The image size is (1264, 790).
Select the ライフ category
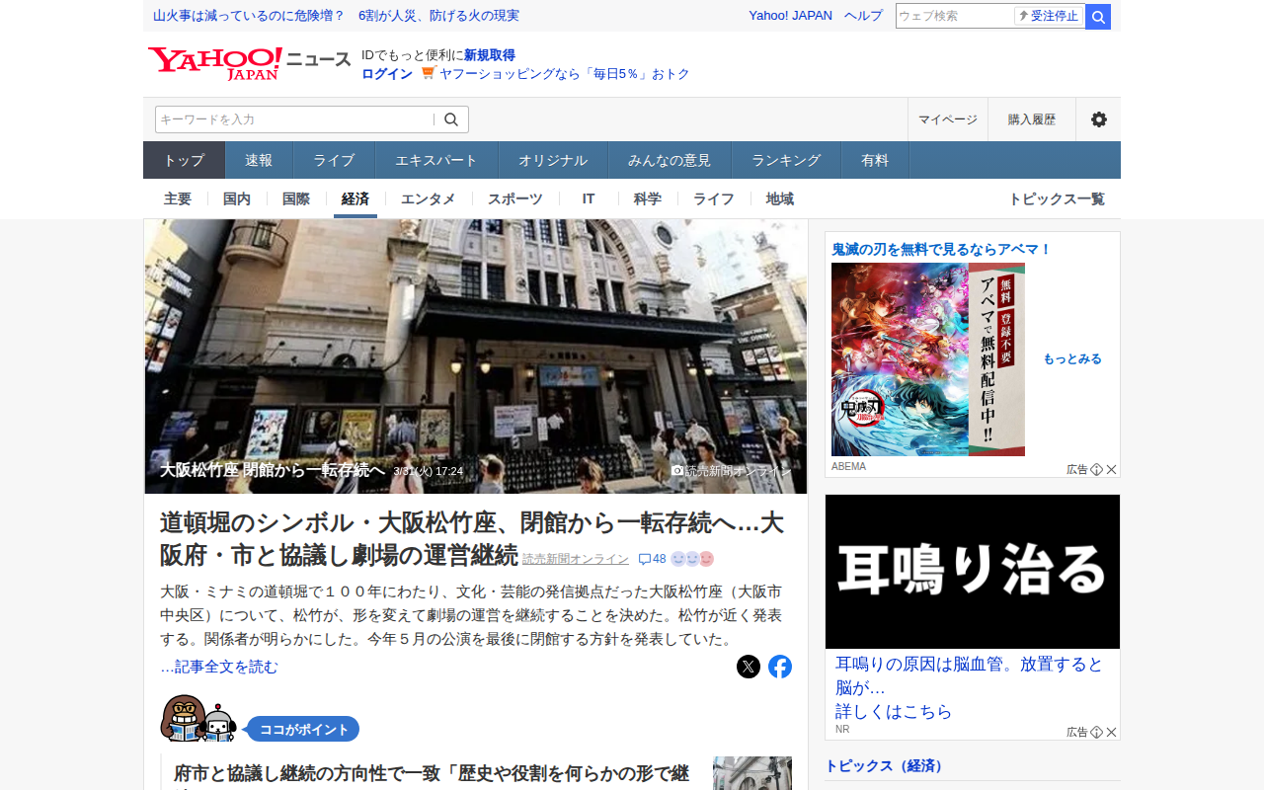coord(714,198)
